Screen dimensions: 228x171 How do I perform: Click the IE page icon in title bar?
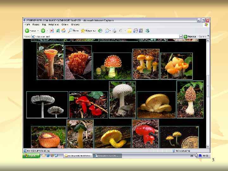(x=25, y=20)
